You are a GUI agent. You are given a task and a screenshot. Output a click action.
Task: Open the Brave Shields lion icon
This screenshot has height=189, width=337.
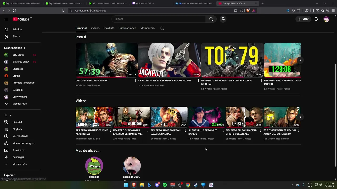(x=248, y=10)
